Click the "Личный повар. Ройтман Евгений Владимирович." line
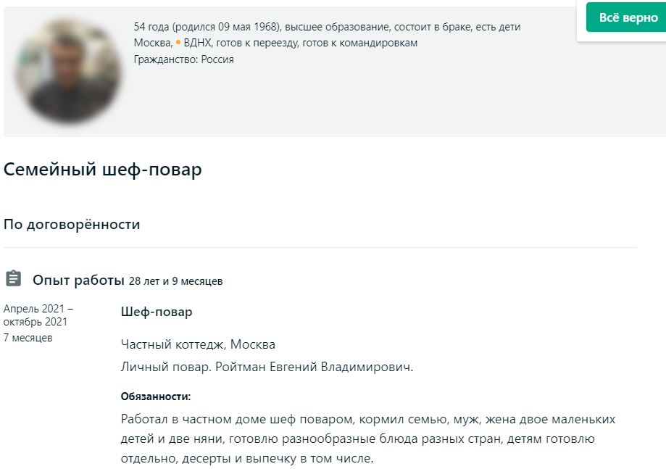666x469 pixels. tap(267, 367)
